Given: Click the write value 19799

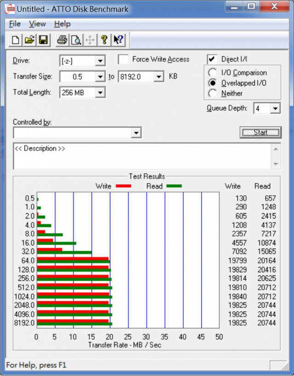Looking at the screenshot, I should pyautogui.click(x=237, y=261).
